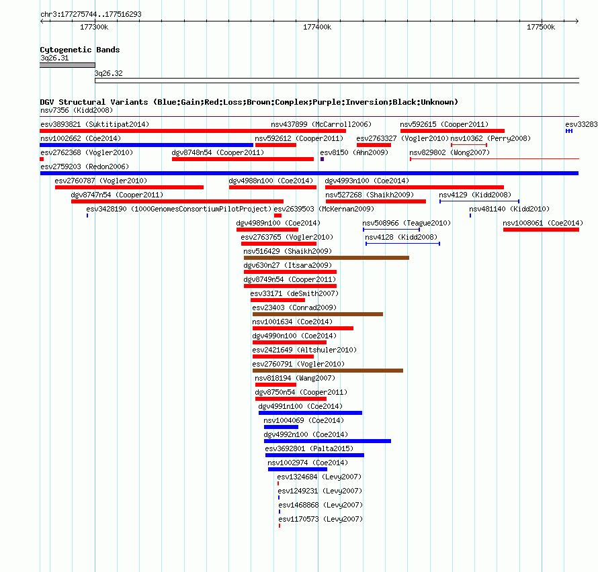Click esv2763327 (Vogler2010) variant label

[402, 138]
